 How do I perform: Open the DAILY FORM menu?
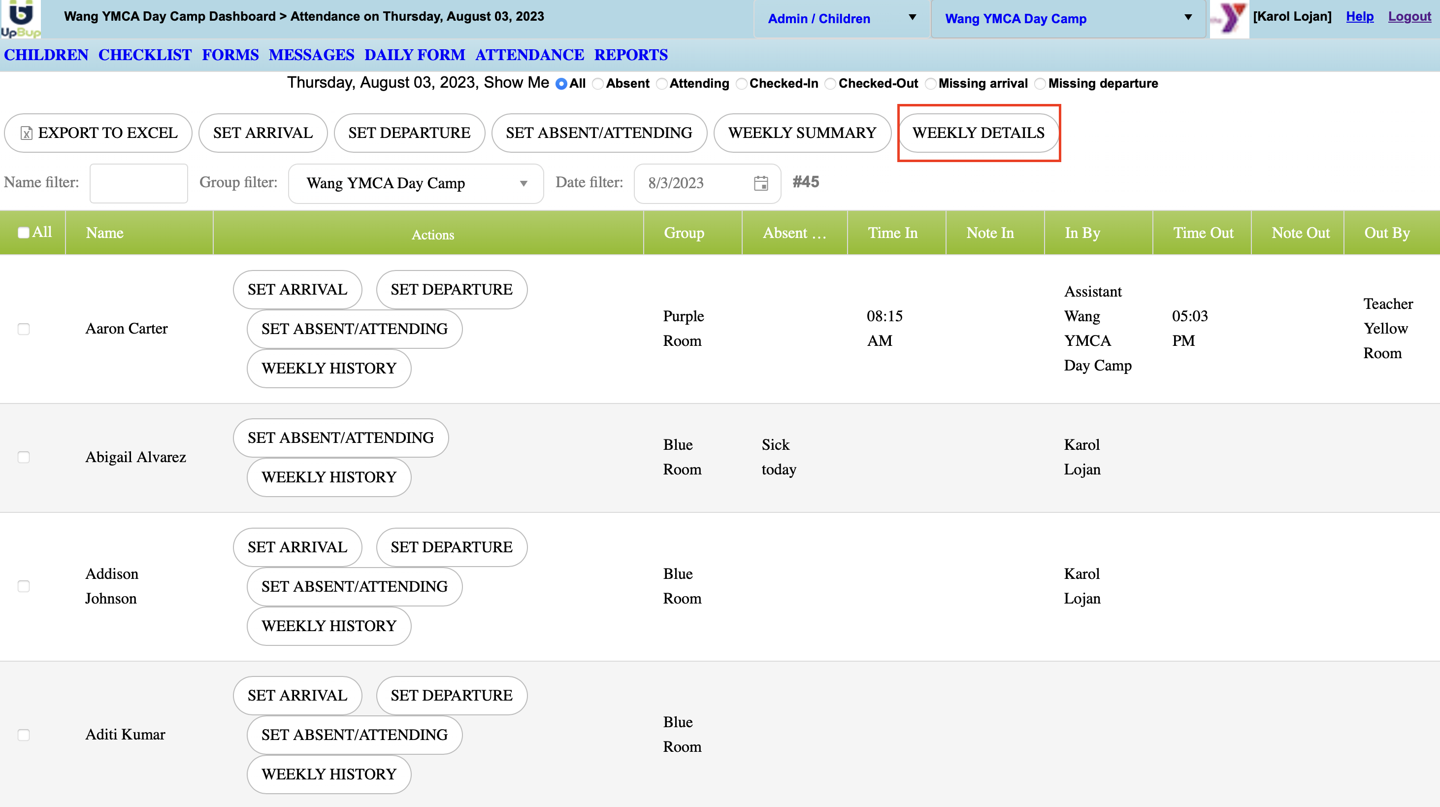414,55
